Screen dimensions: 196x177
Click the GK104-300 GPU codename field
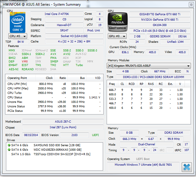click(x=160, y=25)
